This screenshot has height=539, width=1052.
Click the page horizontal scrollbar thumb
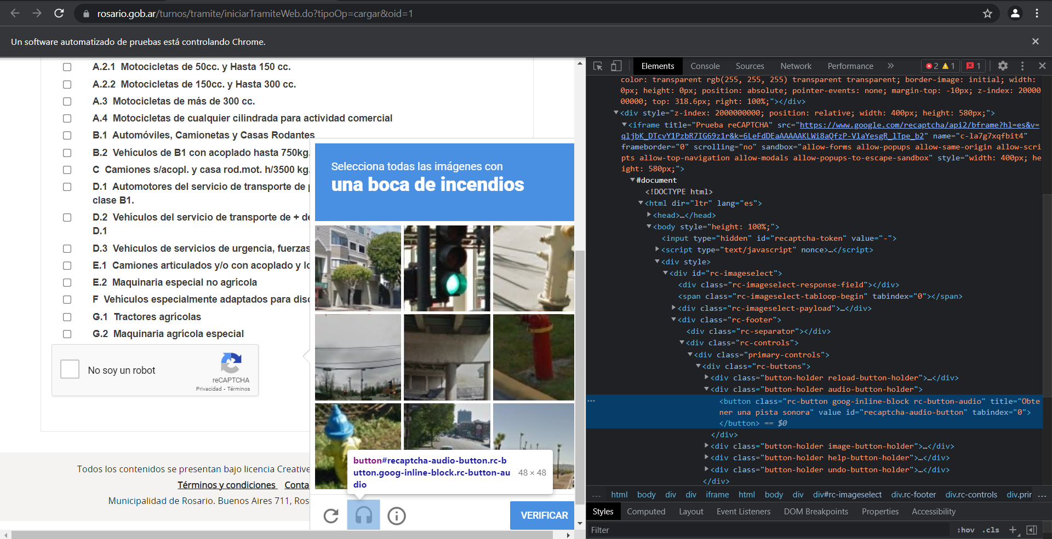coord(282,535)
